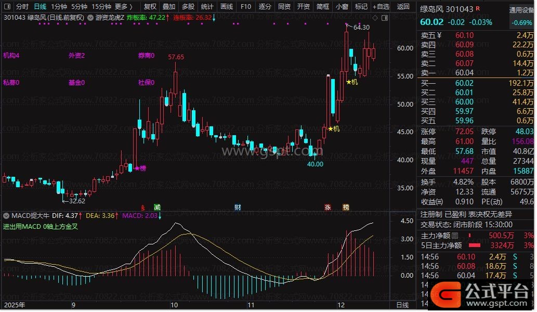537x312 pixels.
Task: Open the F10 company info
Action: pos(245,7)
